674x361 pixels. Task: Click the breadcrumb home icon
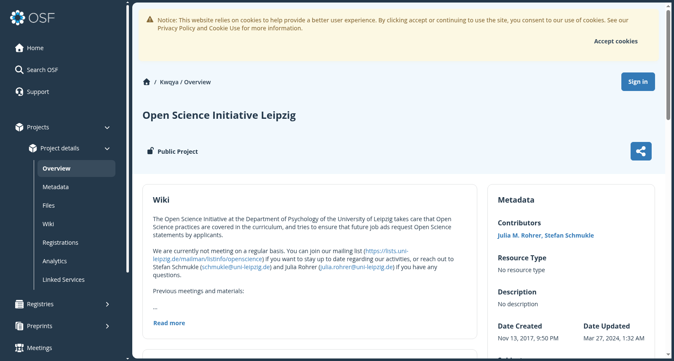tap(147, 82)
